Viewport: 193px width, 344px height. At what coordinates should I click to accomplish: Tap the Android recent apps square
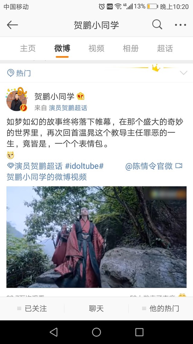point(139,332)
